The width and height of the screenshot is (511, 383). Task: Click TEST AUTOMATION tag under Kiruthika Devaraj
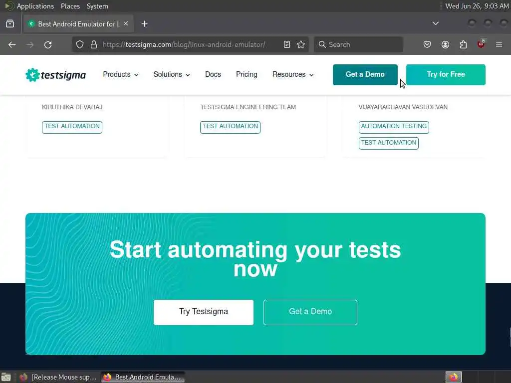click(72, 127)
